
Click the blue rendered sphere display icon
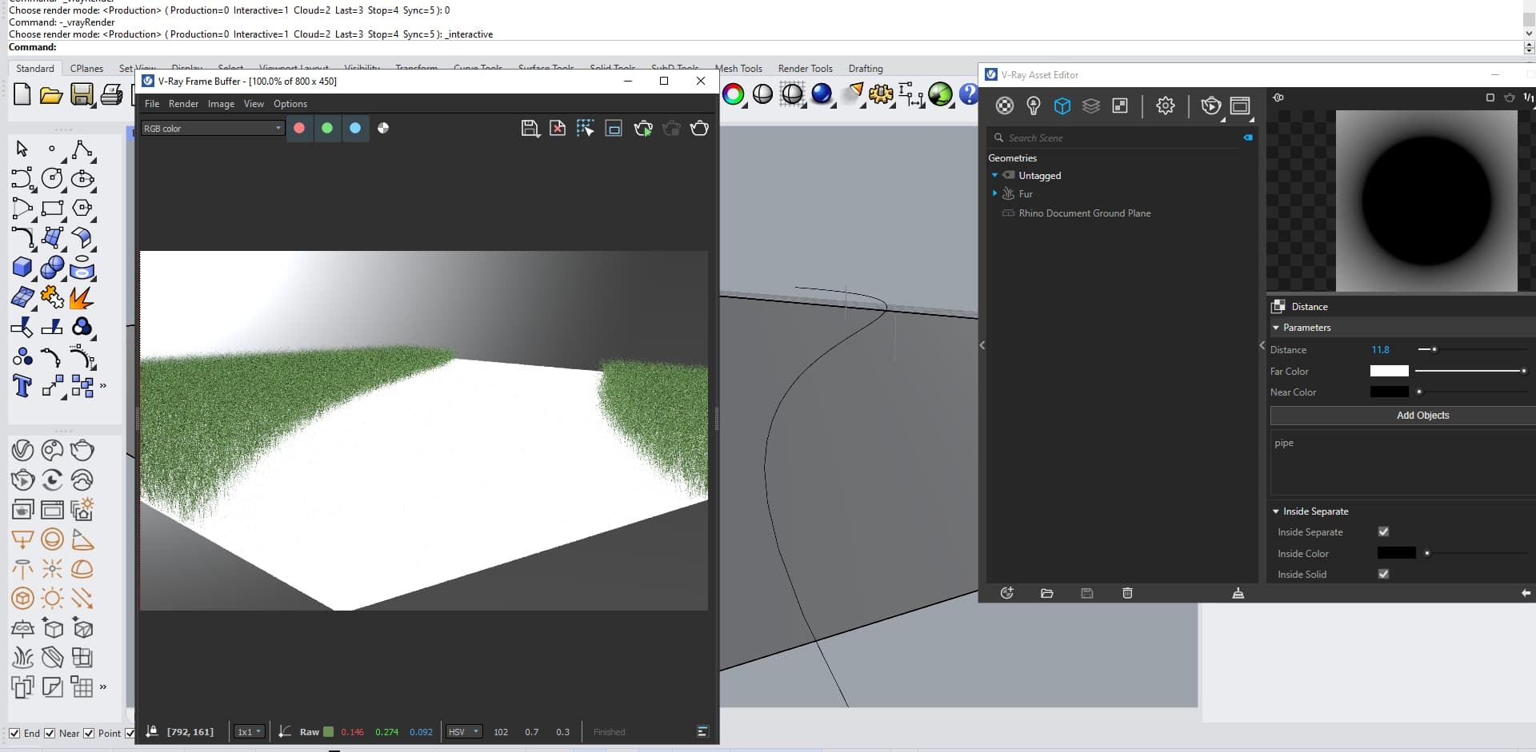click(822, 94)
